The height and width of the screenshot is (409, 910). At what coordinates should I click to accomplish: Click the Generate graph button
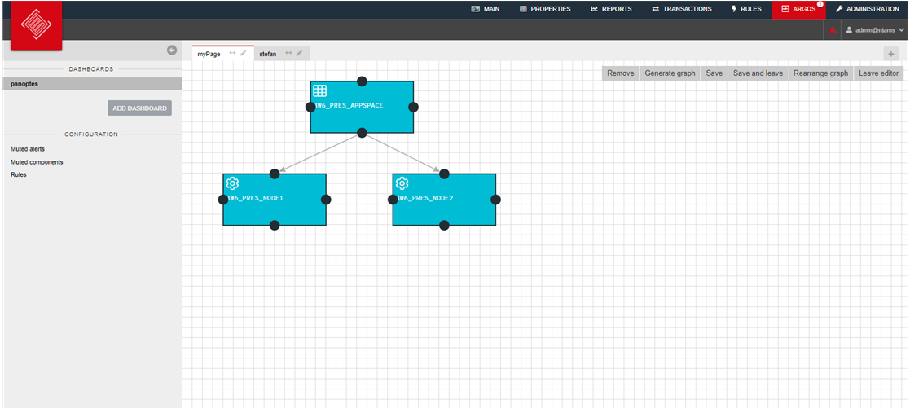tap(670, 73)
